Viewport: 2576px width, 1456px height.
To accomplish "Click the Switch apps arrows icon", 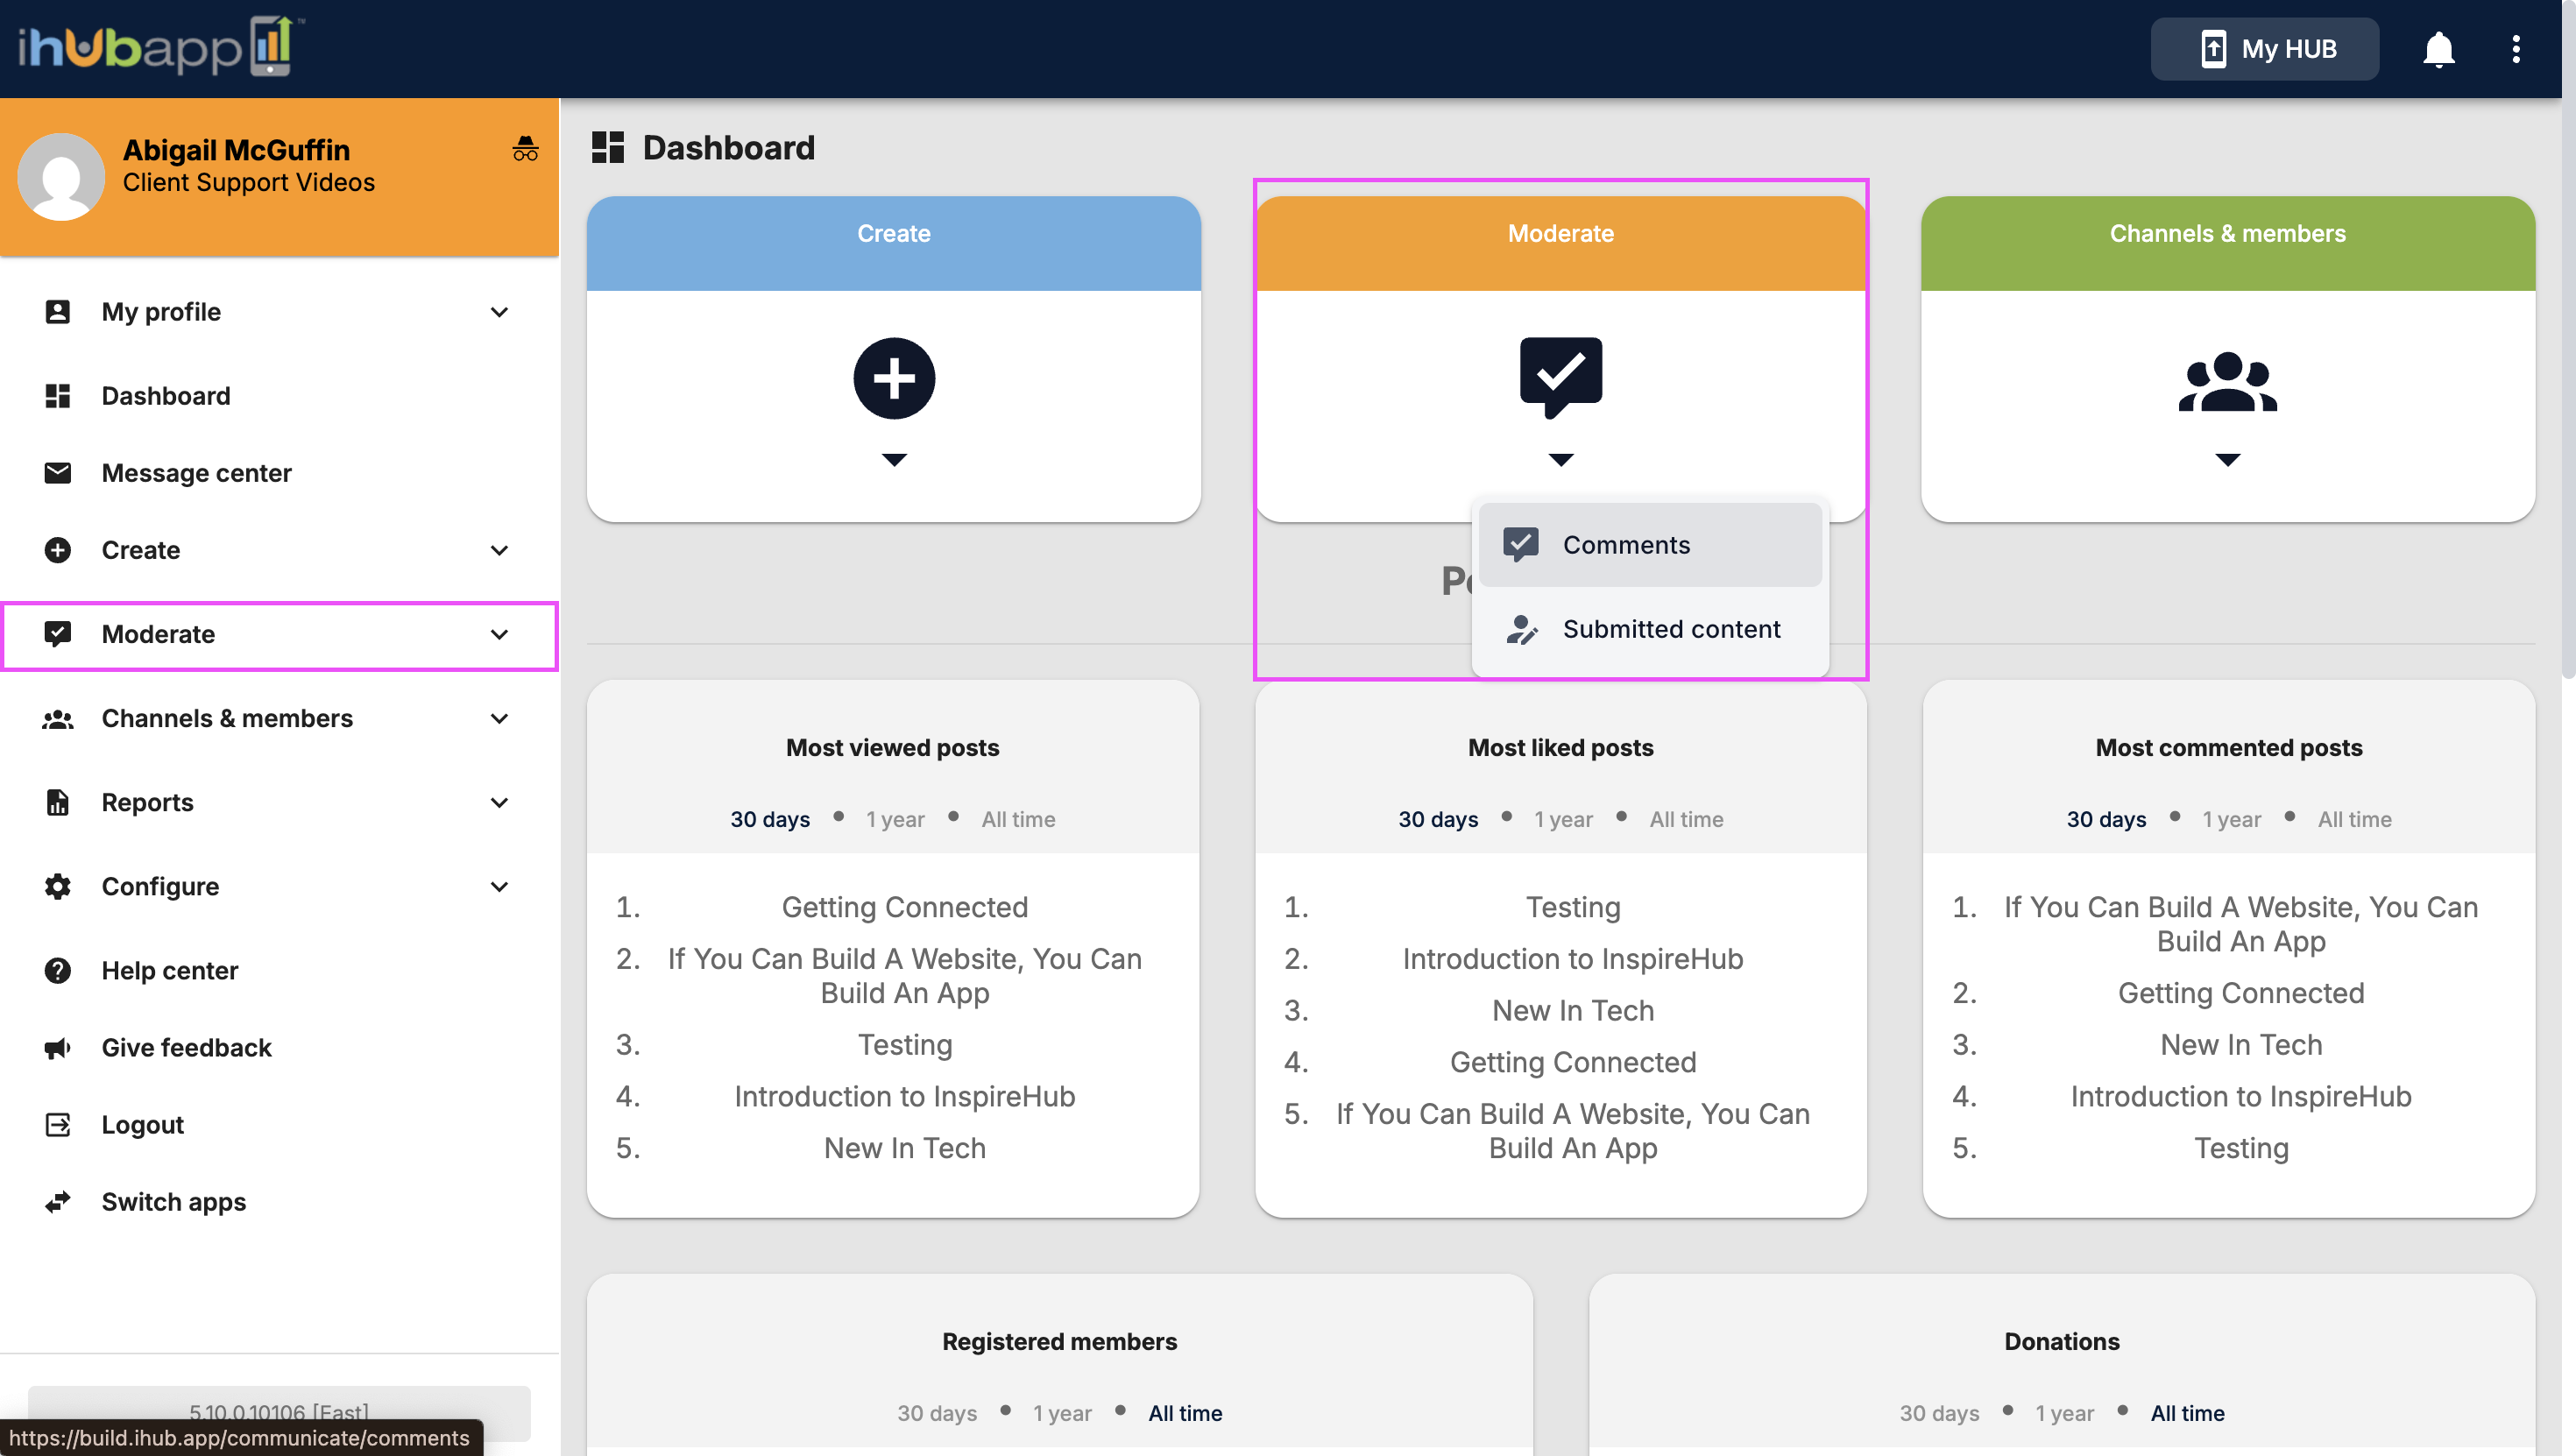I will tap(58, 1200).
